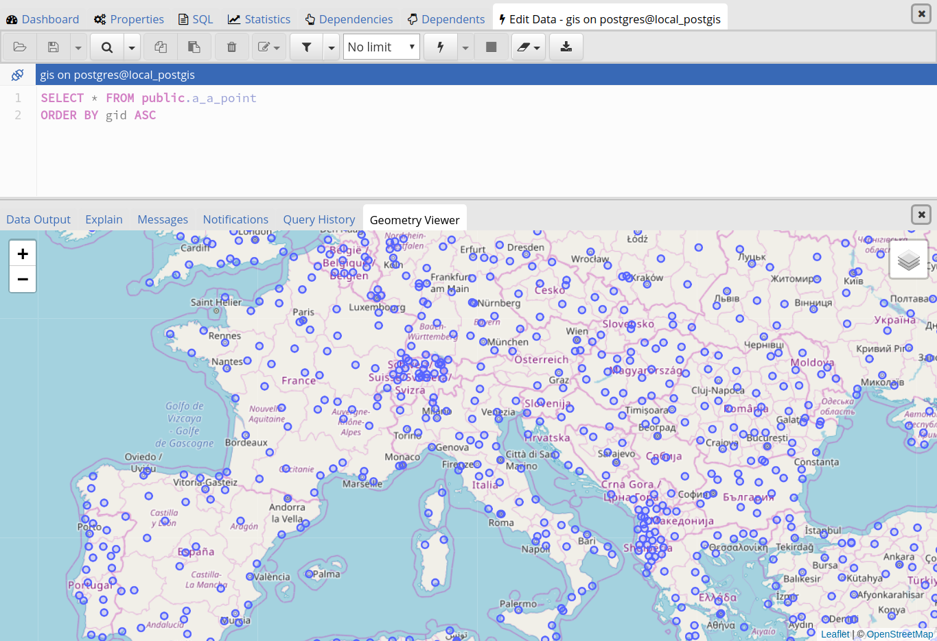The width and height of the screenshot is (937, 641).
Task: Open the OpenStreetMap attribution link
Action: tap(899, 634)
